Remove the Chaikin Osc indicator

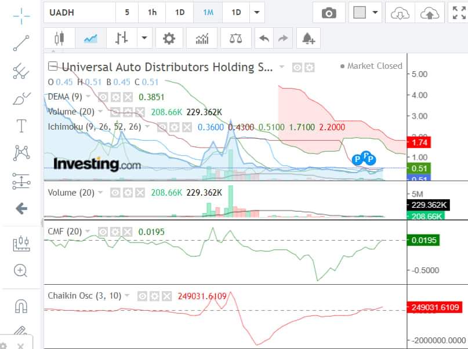(167, 296)
